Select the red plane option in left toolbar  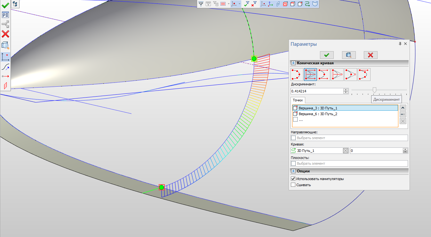[x=5, y=85]
